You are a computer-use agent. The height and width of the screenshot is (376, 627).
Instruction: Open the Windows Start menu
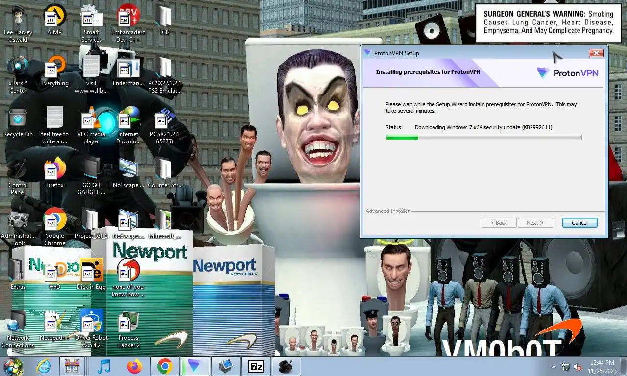(13, 366)
